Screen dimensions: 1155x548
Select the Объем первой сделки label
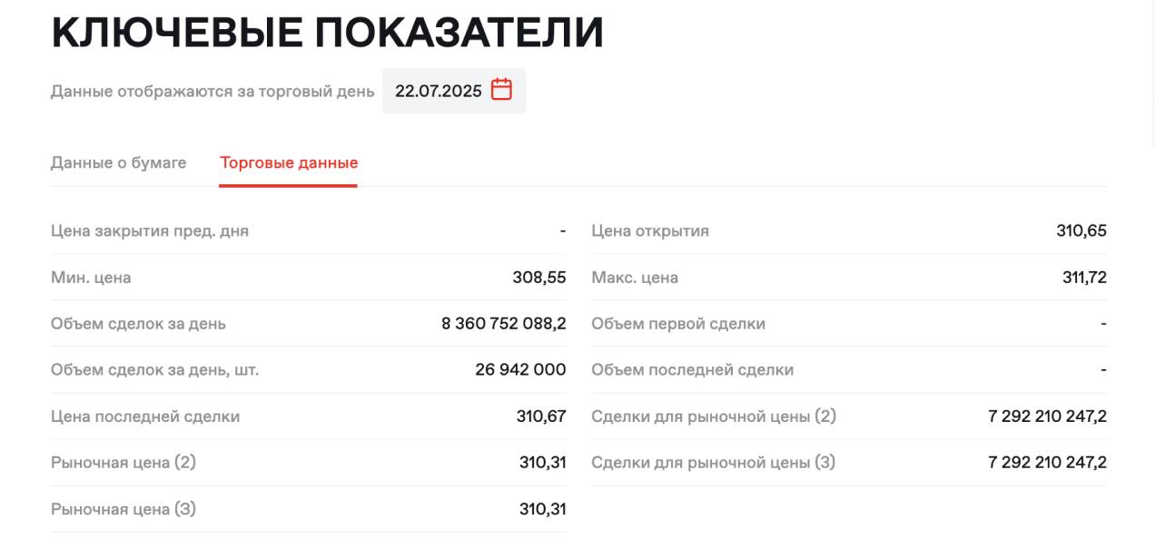click(678, 324)
